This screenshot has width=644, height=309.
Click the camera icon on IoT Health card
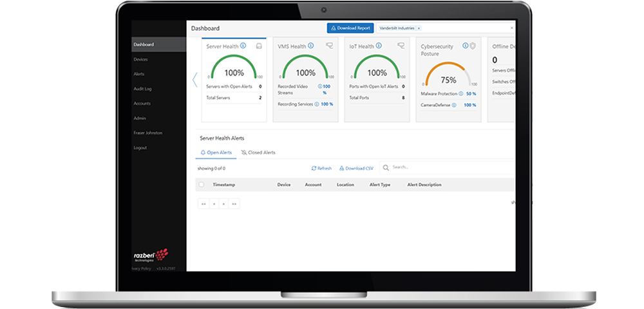pyautogui.click(x=401, y=46)
